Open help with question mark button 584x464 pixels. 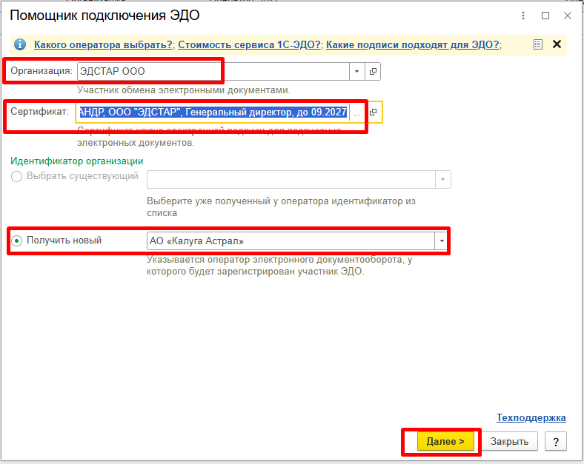[x=556, y=441]
